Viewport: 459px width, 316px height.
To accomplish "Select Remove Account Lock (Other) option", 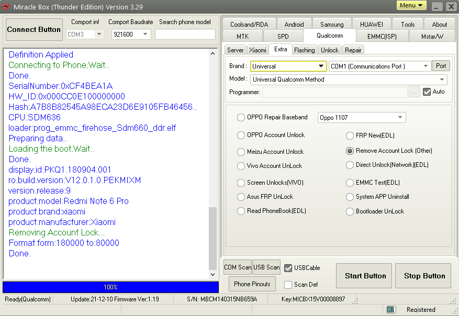I will 350,151.
